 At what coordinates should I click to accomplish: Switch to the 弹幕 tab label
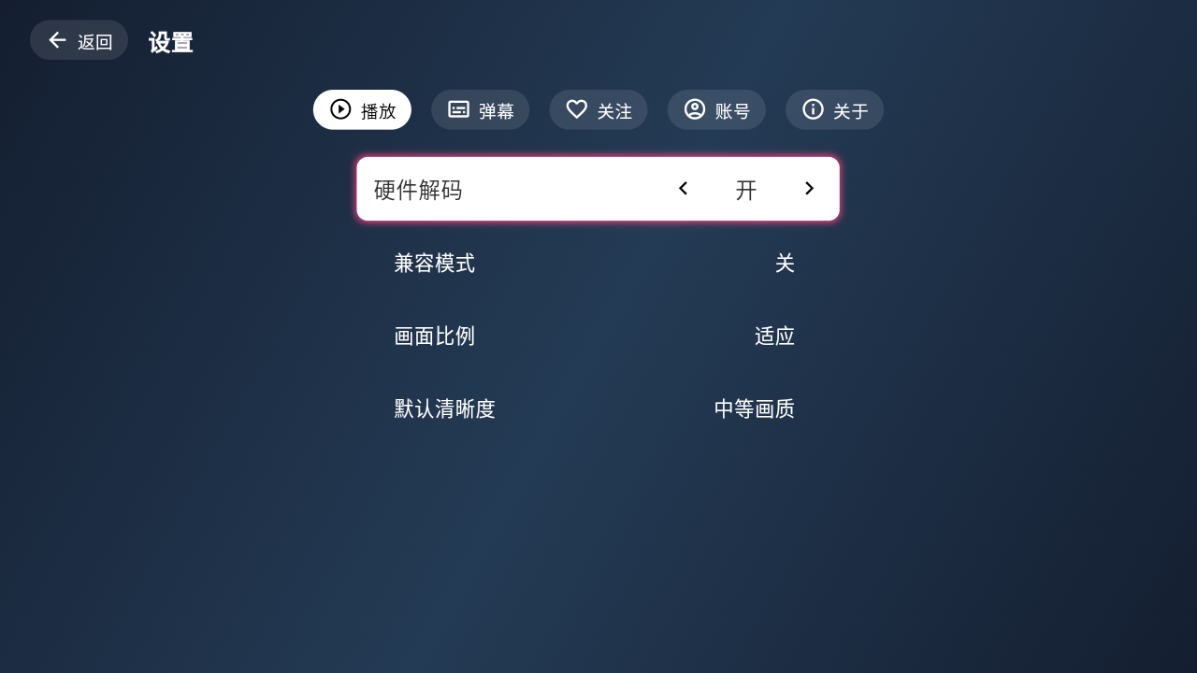(497, 111)
